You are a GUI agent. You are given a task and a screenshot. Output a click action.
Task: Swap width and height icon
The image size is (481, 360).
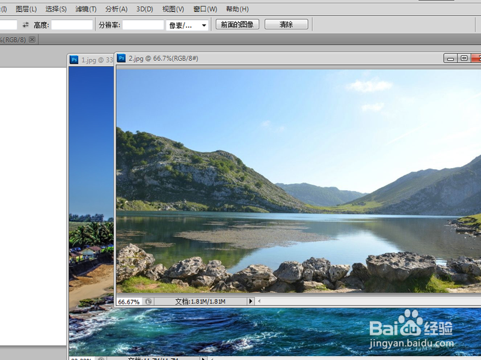(25, 25)
